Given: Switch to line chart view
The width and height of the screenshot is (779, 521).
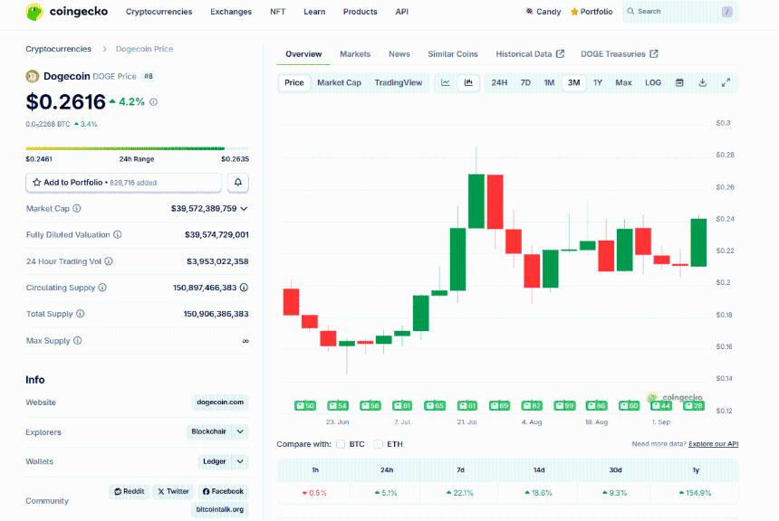Looking at the screenshot, I should [x=445, y=83].
